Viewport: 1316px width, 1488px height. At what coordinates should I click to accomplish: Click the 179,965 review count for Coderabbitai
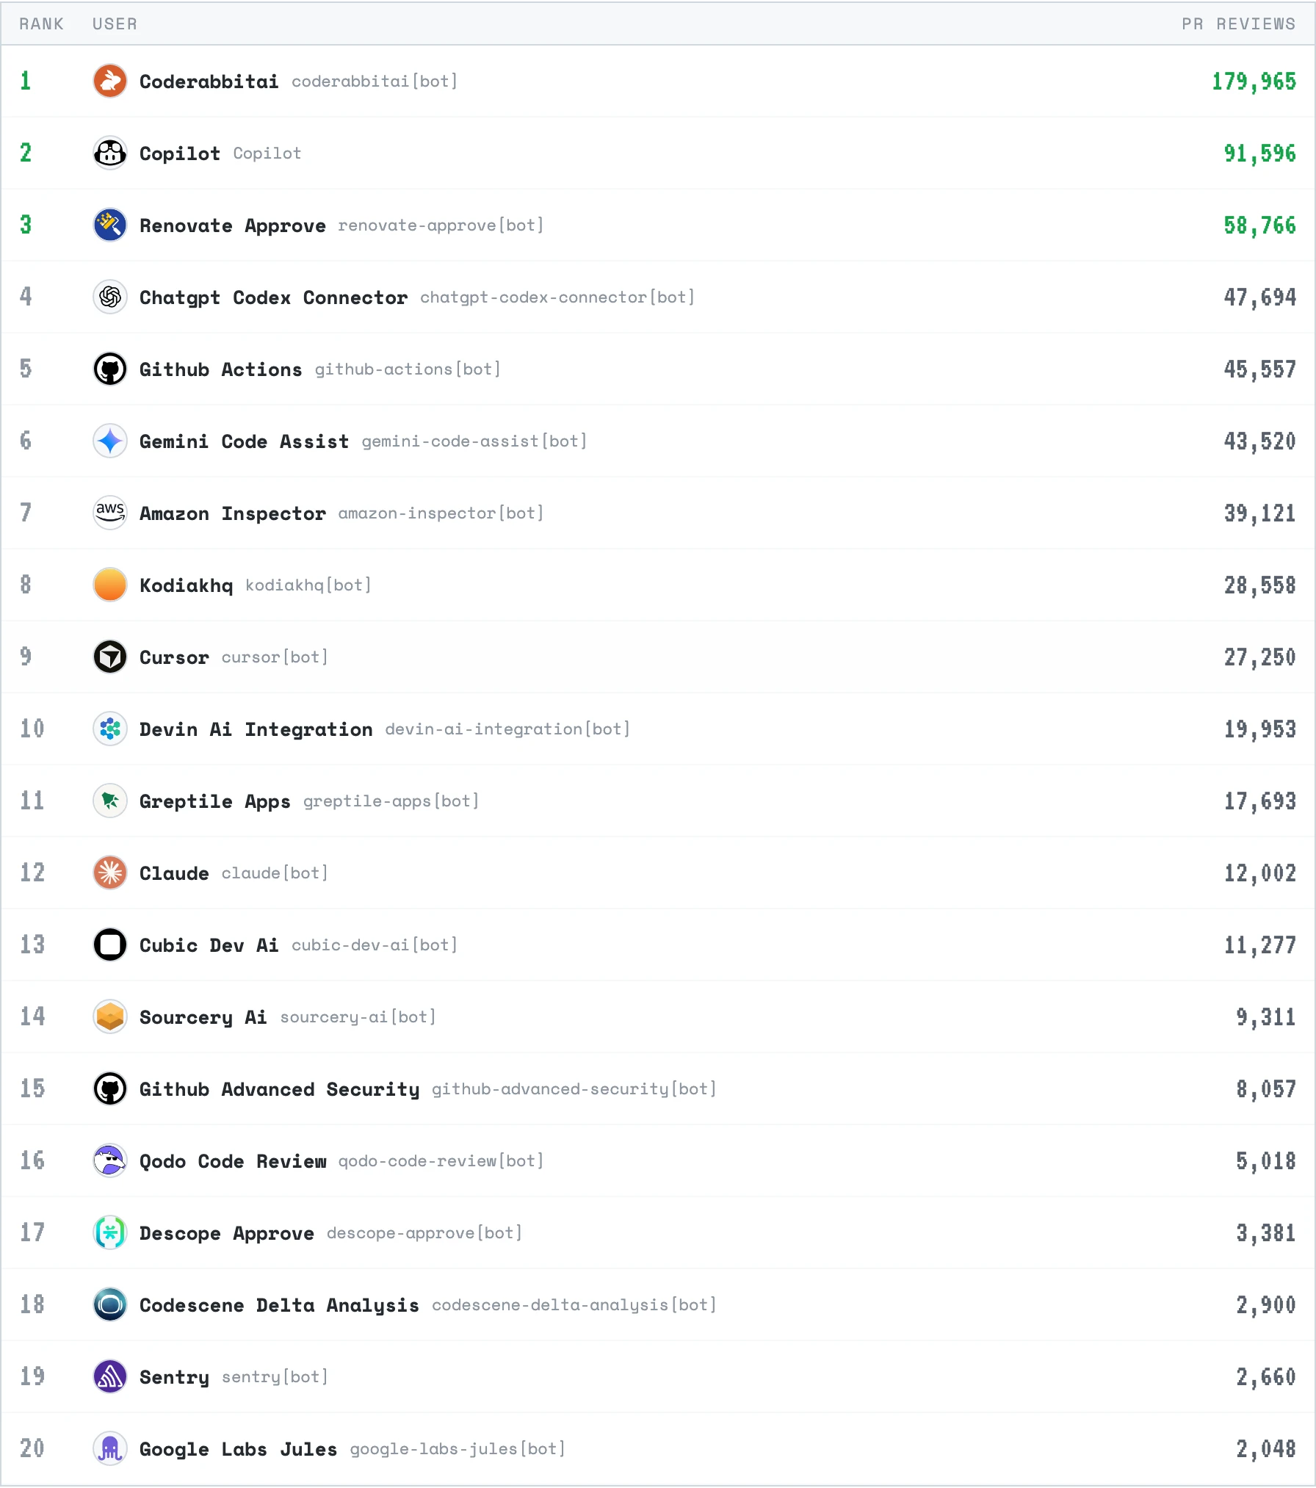point(1254,81)
